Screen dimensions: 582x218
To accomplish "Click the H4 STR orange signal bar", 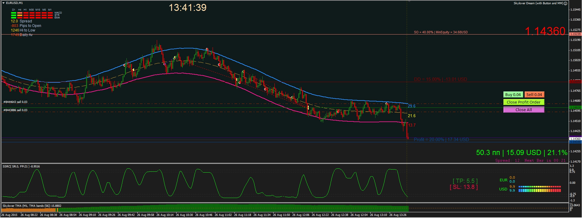I will [x=20, y=15].
